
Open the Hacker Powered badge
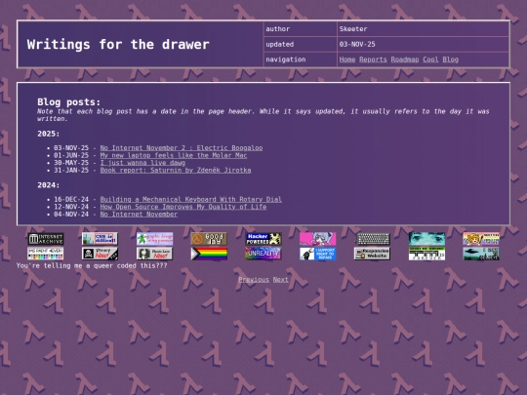[263, 239]
